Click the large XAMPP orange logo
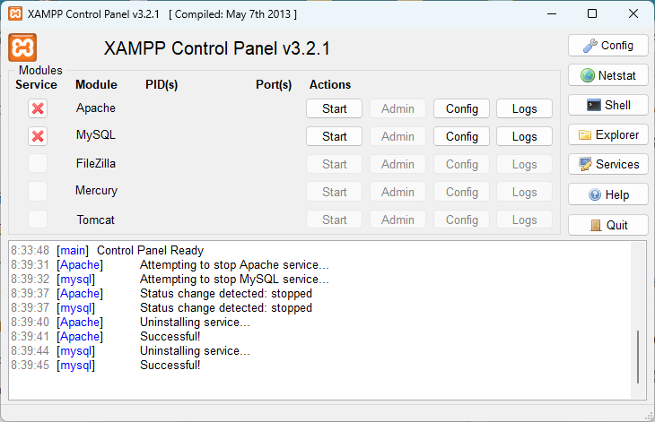The width and height of the screenshot is (655, 422). pyautogui.click(x=22, y=47)
